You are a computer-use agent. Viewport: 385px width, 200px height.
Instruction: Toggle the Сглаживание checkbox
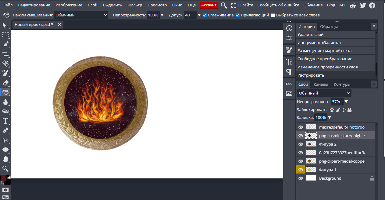205,15
